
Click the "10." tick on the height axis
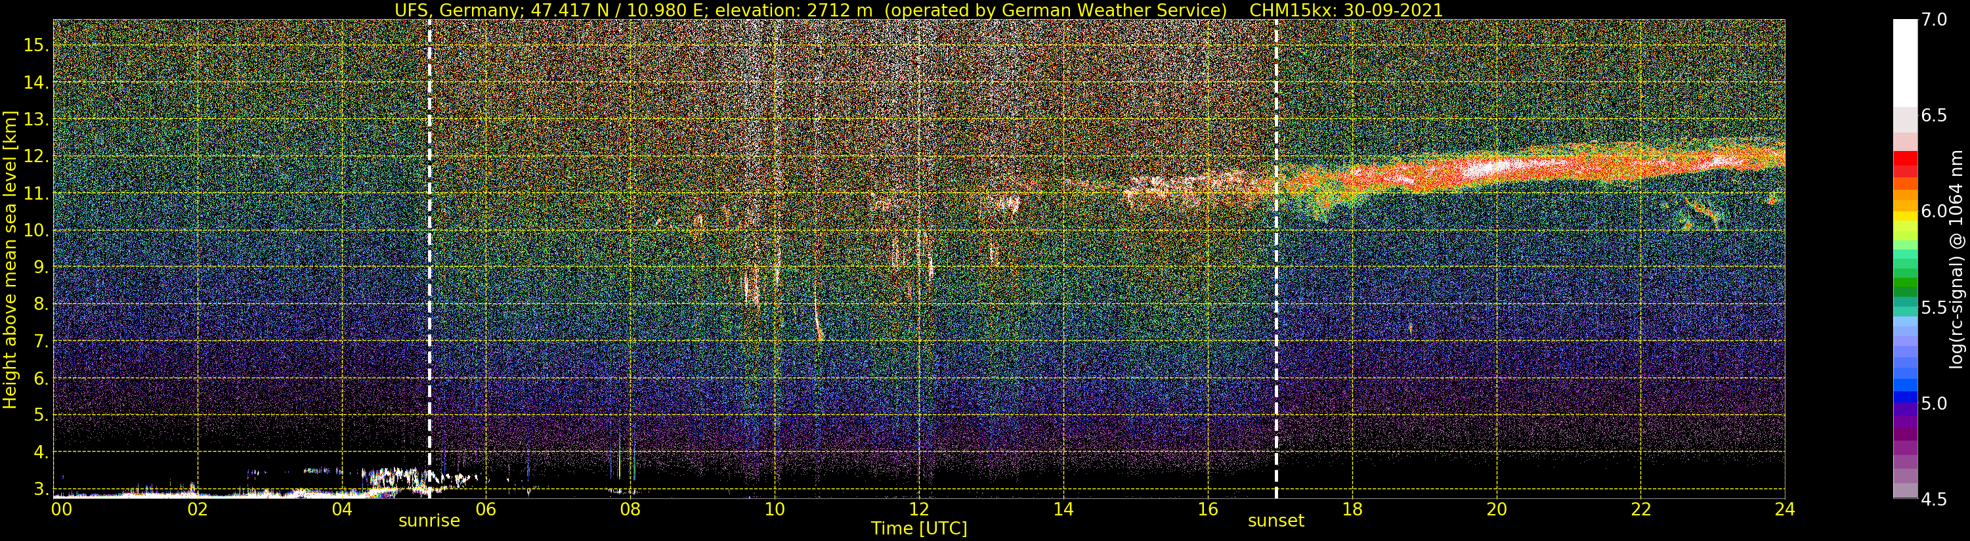pyautogui.click(x=37, y=230)
